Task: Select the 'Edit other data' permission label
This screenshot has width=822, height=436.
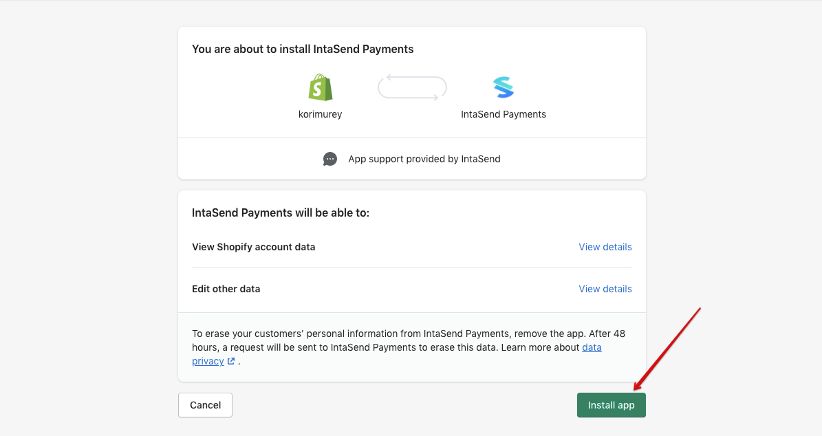Action: (x=226, y=289)
